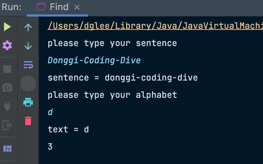The width and height of the screenshot is (263, 164).
Task: Click the italic 'd' input line
Action: pyautogui.click(x=50, y=112)
